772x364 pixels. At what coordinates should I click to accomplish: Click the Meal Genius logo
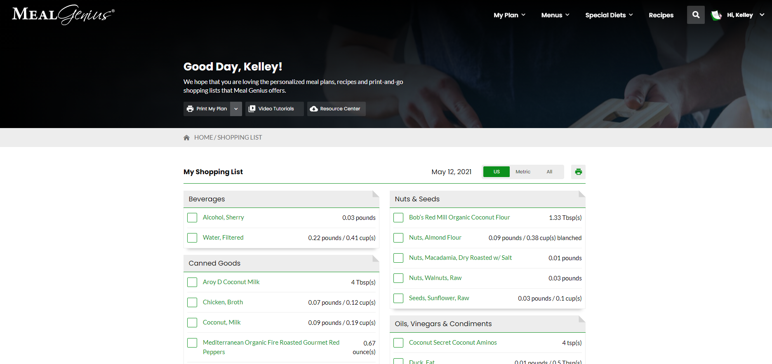(x=64, y=14)
